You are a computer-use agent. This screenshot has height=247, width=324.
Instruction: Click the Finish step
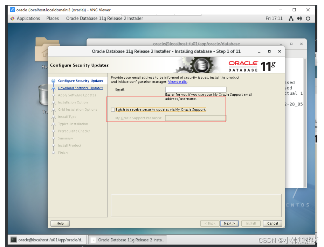point(63,153)
